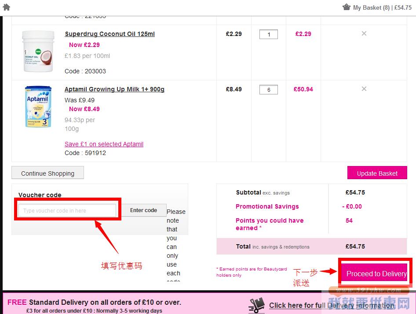The image size is (416, 314).
Task: Select 'Was £9.49' text
Action: coord(79,100)
